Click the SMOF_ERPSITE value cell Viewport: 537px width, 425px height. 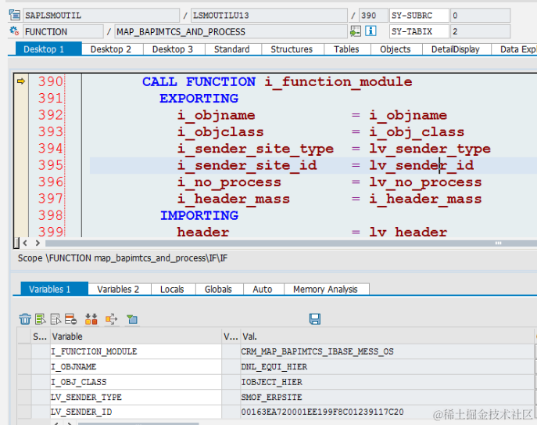(x=387, y=397)
